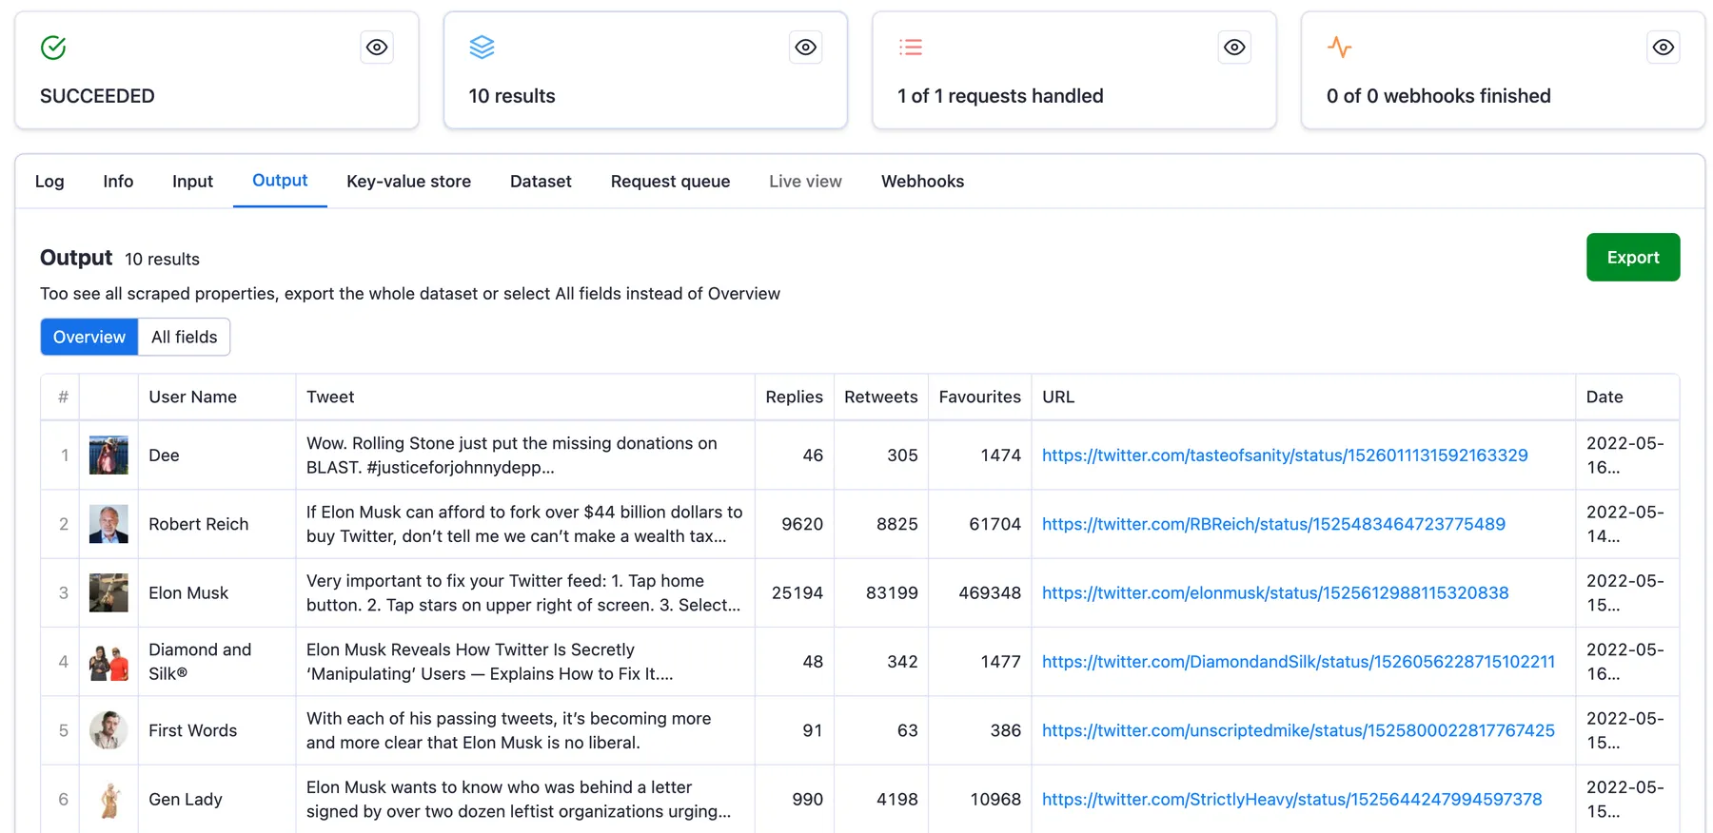Click the blue layers results icon
Screen dimensions: 1713x833
click(x=482, y=47)
